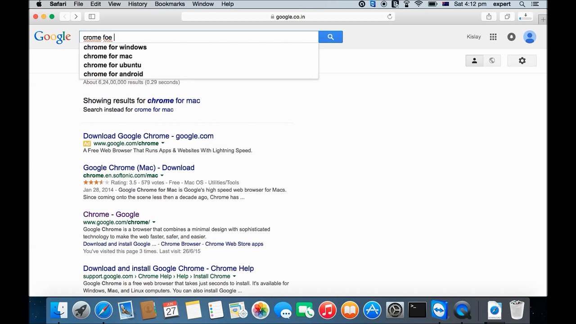
Task: Open the Safari menu
Action: tap(58, 4)
